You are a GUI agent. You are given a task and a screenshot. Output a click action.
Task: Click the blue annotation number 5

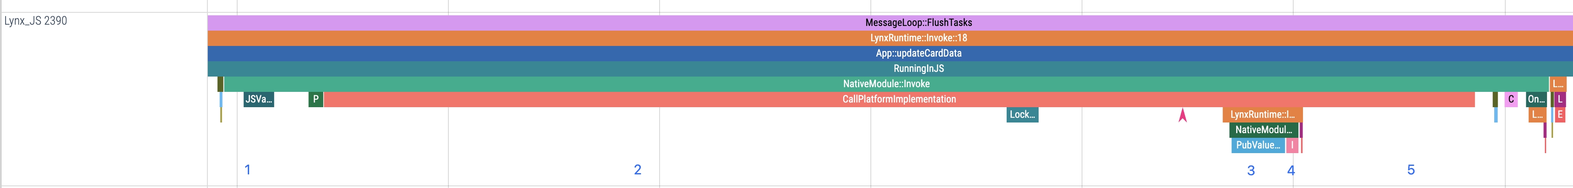(x=1411, y=170)
